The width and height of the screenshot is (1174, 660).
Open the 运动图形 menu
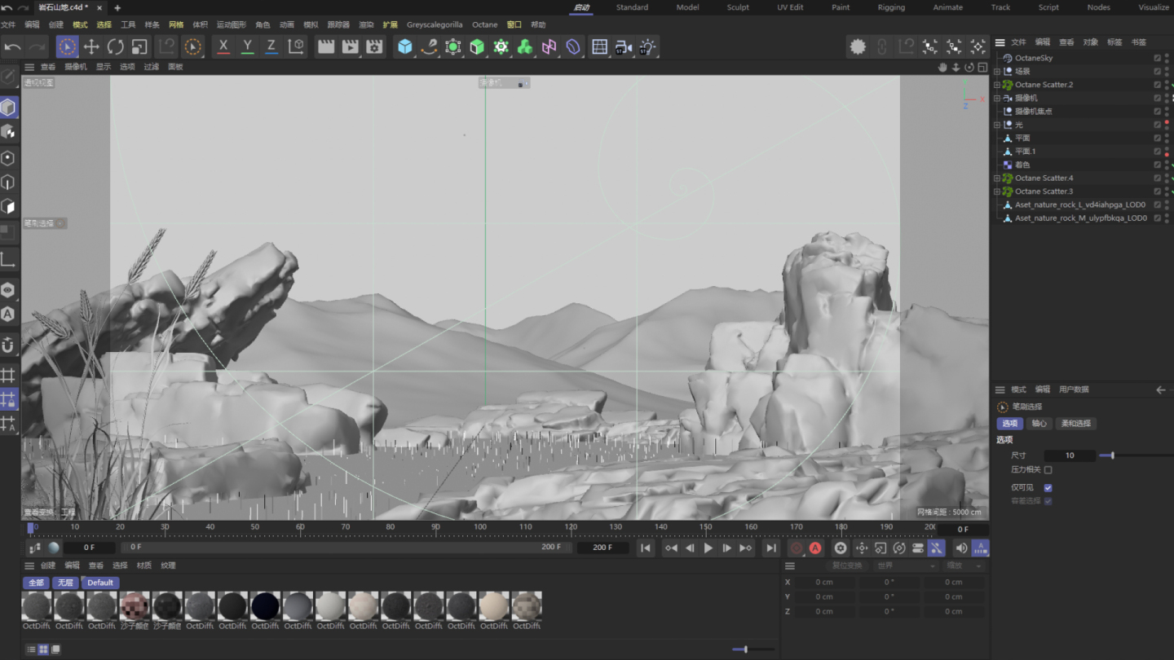231,24
